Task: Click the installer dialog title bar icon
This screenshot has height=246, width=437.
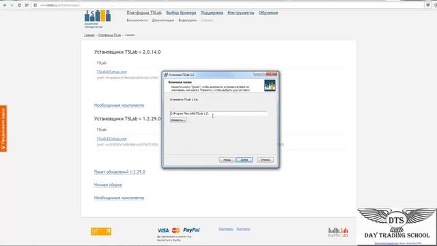Action: point(166,74)
